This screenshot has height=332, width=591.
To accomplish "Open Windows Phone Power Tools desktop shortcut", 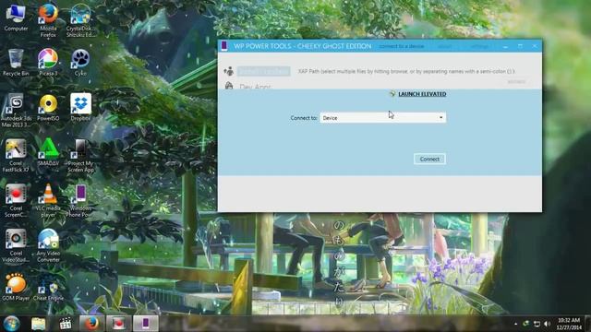I will 80,201.
